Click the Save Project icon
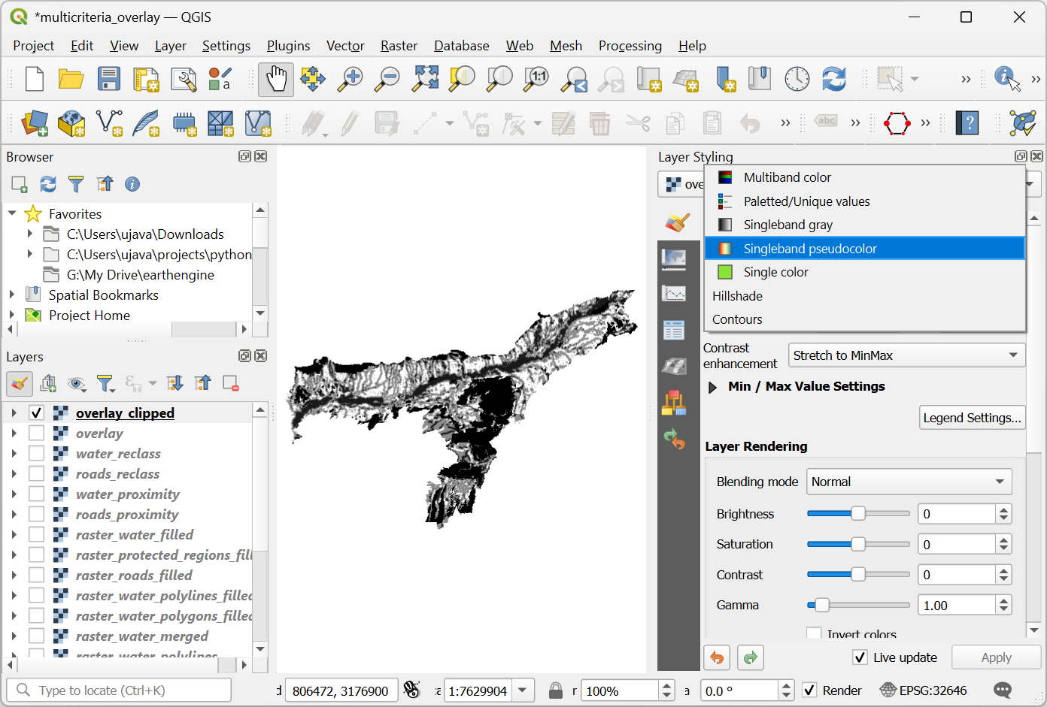Viewport: 1047px width, 707px height. coord(109,79)
